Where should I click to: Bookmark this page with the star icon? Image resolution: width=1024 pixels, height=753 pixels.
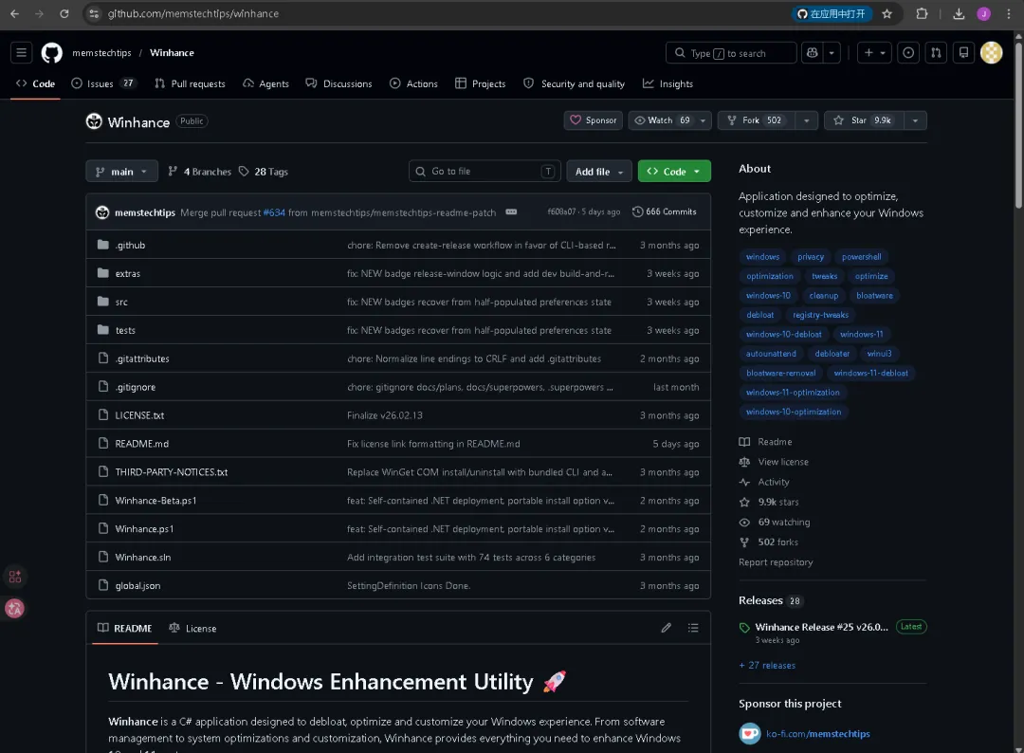click(887, 13)
